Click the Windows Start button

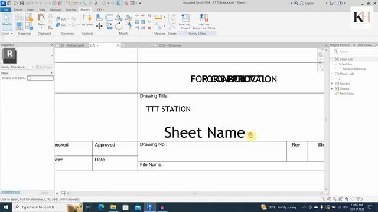point(5,207)
